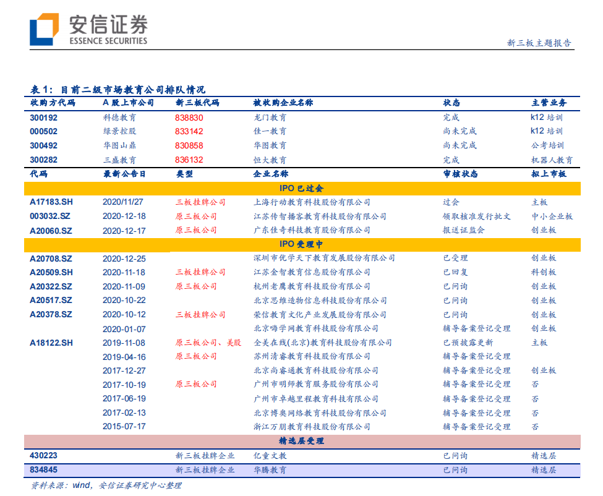Open code 430223 for 亿童文教
This screenshot has height=496, width=603.
click(43, 456)
